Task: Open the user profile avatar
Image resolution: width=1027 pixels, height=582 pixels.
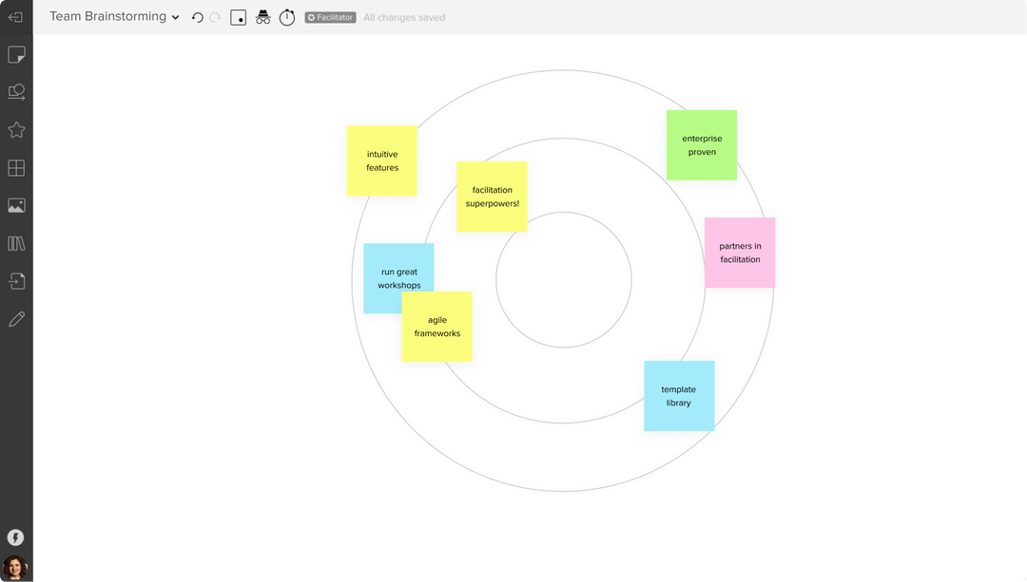Action: [15, 568]
